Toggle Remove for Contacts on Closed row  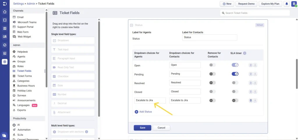click(x=212, y=91)
